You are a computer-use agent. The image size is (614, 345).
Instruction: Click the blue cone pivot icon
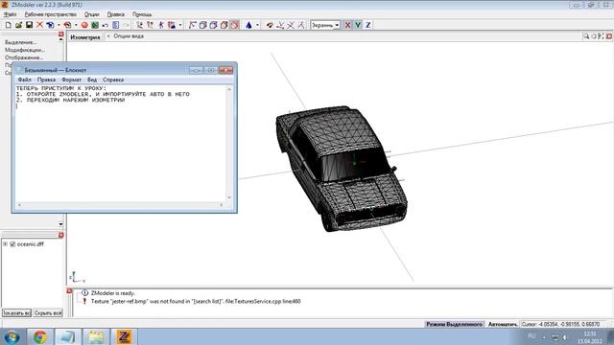tap(248, 25)
